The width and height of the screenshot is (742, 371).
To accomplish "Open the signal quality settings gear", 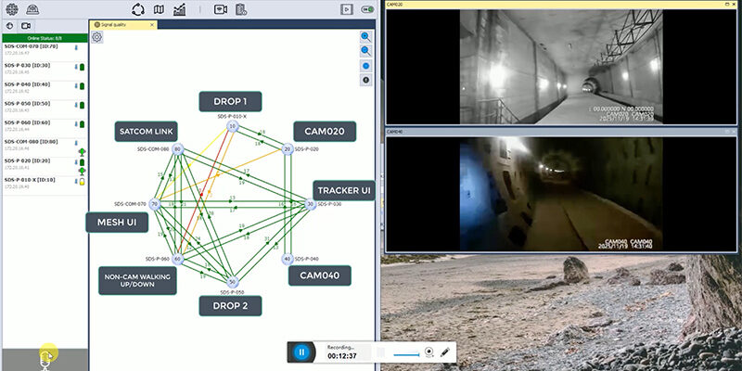I will (x=97, y=37).
